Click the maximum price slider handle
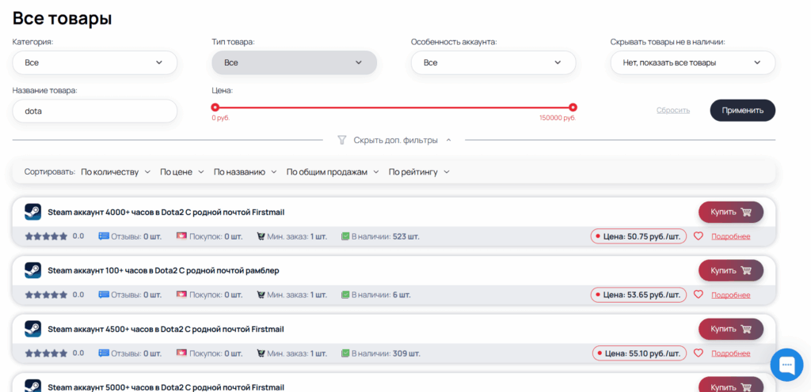811x392 pixels. tap(573, 107)
